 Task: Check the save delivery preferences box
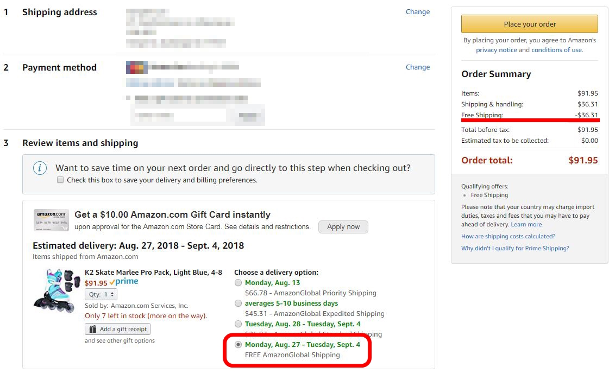click(60, 180)
